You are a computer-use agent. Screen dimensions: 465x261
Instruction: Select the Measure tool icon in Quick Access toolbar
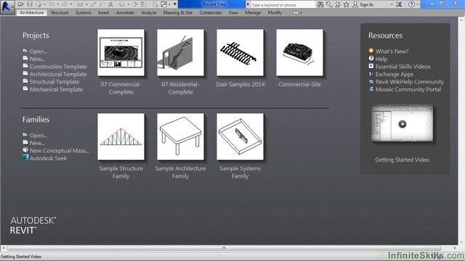pyautogui.click(x=80, y=4)
